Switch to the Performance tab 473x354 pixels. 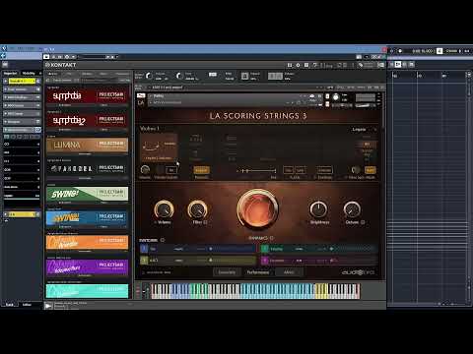pos(258,272)
